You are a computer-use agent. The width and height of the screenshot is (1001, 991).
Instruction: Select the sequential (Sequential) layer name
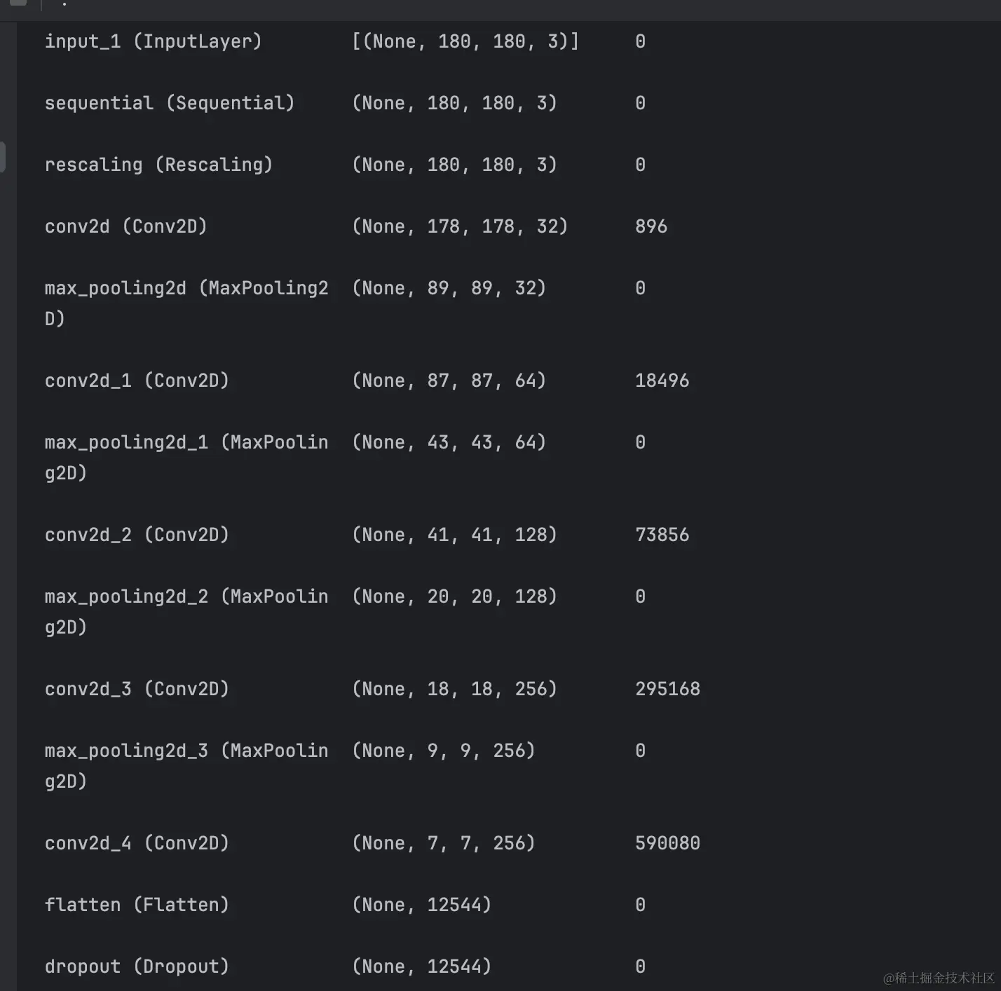(169, 103)
